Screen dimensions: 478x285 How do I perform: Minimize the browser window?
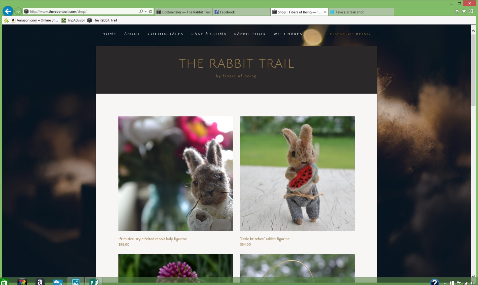[x=451, y=3]
